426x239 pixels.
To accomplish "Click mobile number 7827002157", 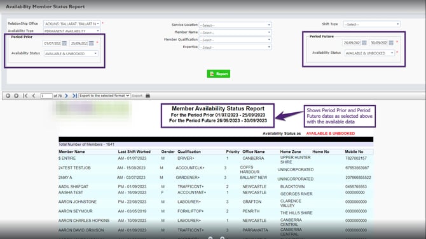I will pyautogui.click(x=356, y=158).
